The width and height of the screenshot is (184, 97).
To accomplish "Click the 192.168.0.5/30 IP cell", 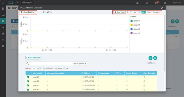I will pyautogui.click(x=88, y=81).
